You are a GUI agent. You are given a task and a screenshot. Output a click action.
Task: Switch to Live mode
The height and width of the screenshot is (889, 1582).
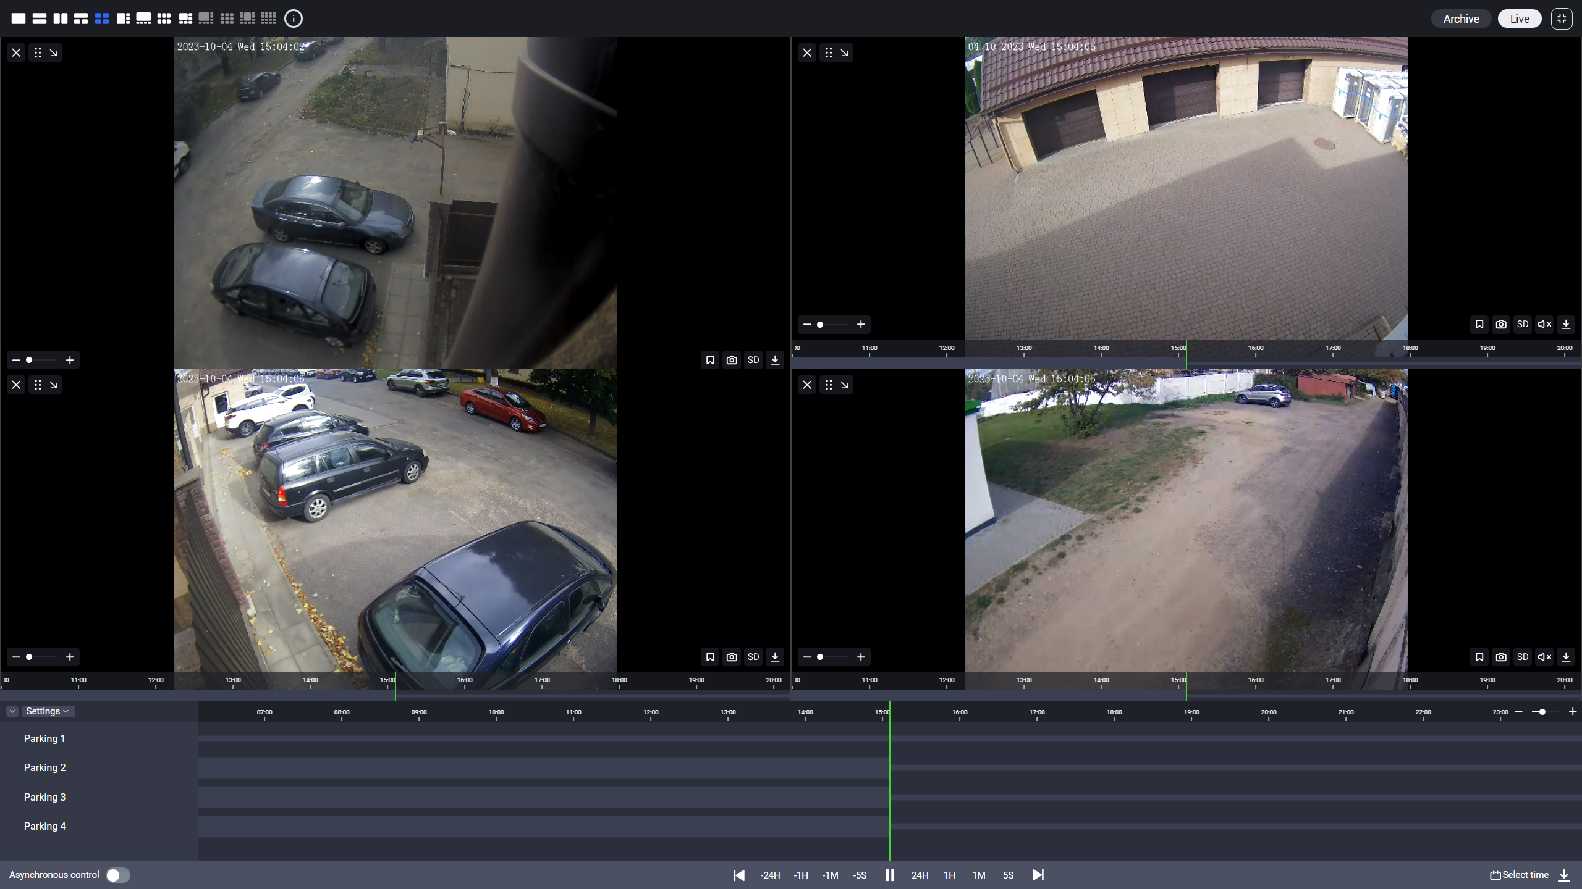click(1520, 19)
